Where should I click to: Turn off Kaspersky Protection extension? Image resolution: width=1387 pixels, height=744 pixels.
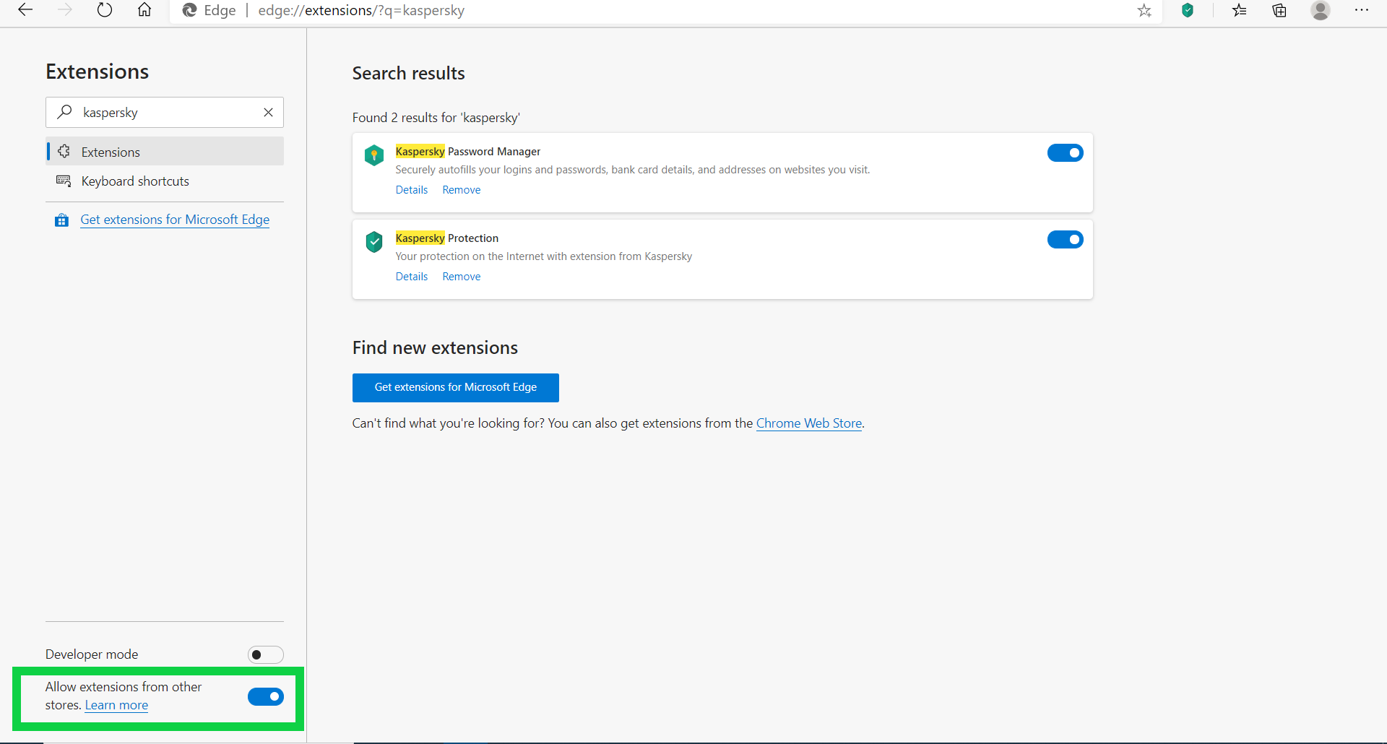point(1065,239)
